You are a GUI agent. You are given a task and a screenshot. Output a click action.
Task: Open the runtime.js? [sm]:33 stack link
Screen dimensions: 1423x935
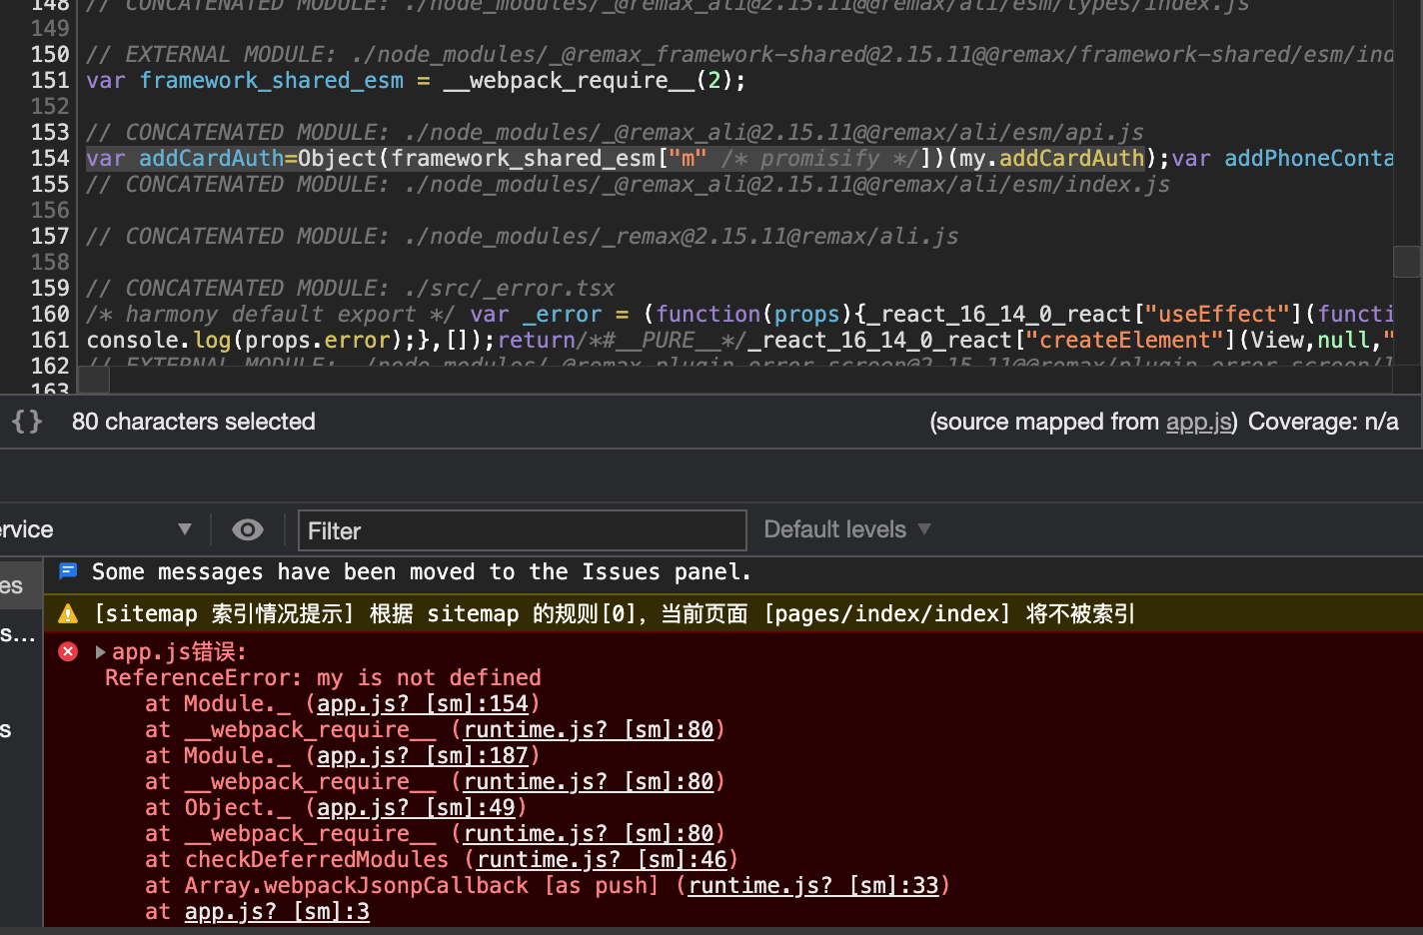click(x=813, y=885)
